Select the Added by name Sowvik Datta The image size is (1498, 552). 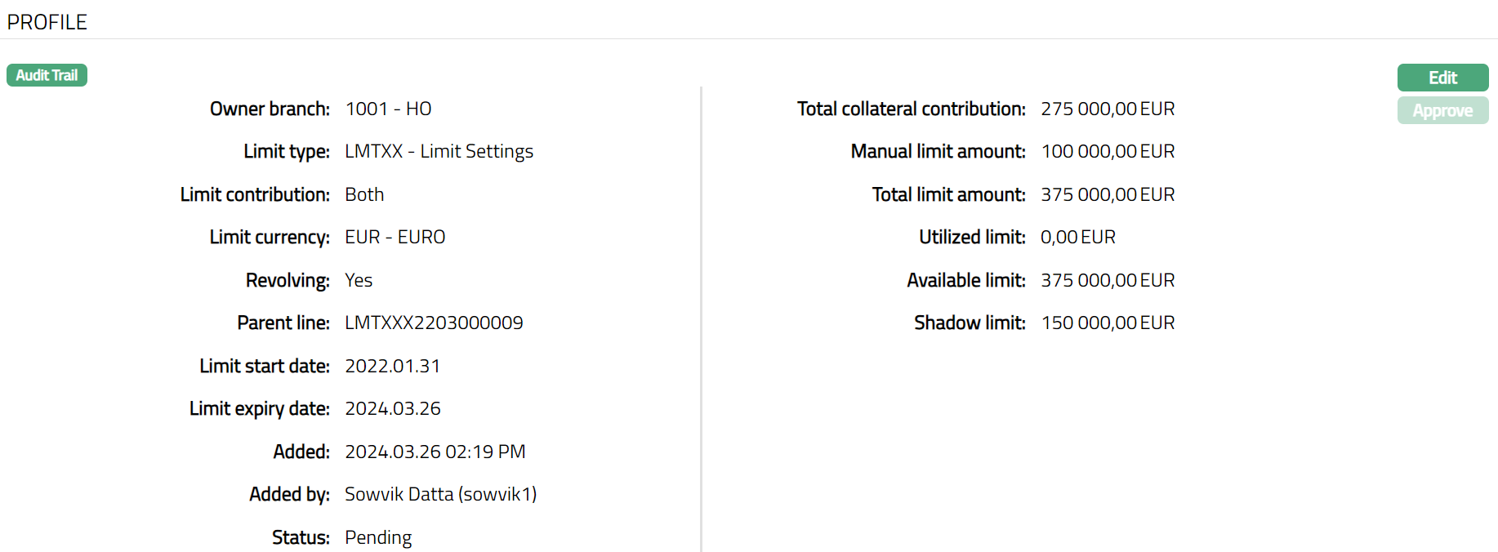[x=399, y=494]
